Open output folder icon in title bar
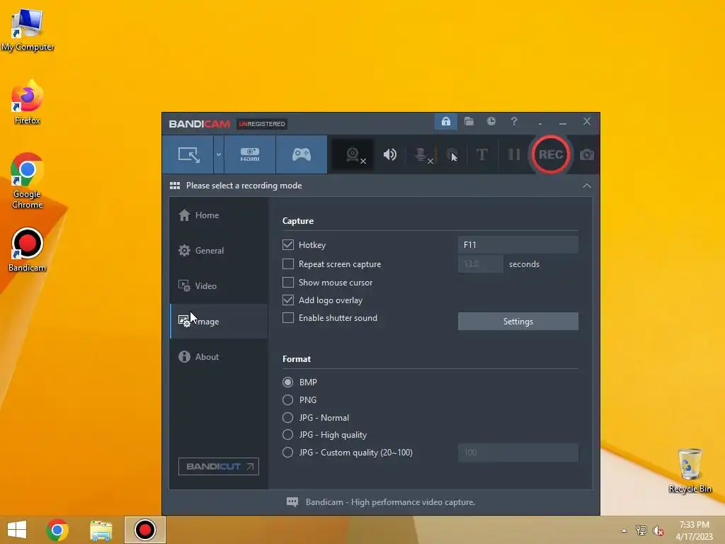This screenshot has height=544, width=725. 469,121
